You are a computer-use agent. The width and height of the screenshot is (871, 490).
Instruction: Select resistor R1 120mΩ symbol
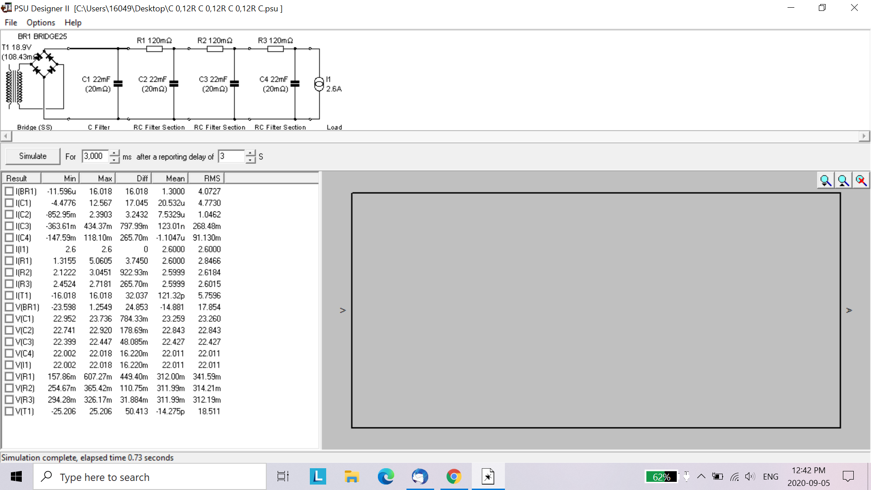pos(154,49)
